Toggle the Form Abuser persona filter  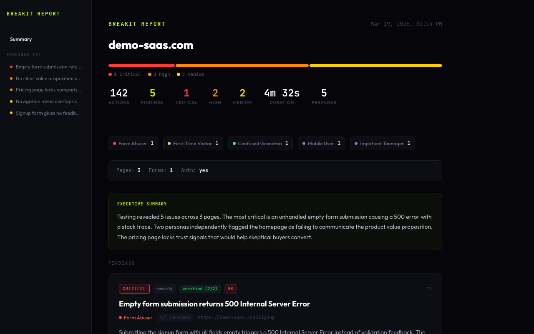coord(133,143)
